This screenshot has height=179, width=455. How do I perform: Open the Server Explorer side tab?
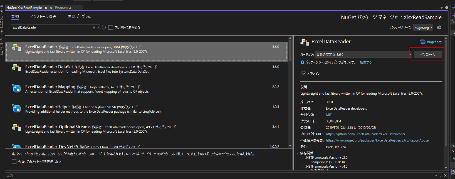[x=2, y=20]
